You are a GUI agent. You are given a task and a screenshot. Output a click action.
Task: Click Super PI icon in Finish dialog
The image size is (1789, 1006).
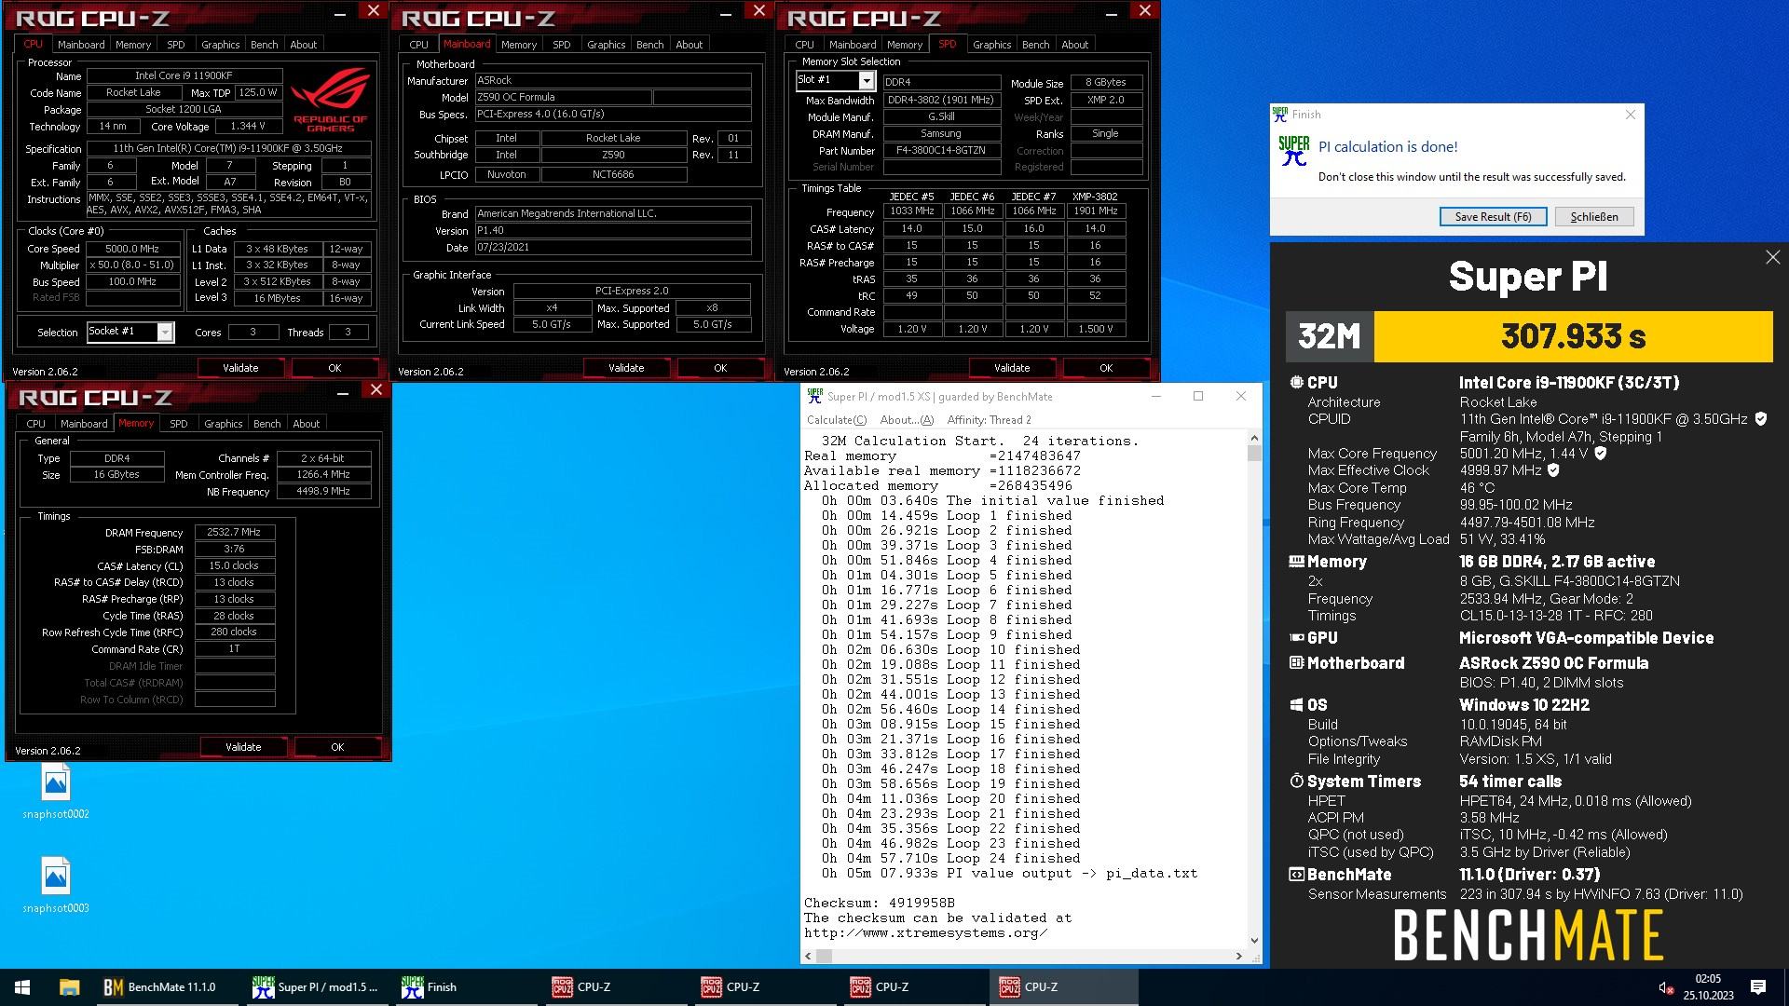[x=1293, y=150]
